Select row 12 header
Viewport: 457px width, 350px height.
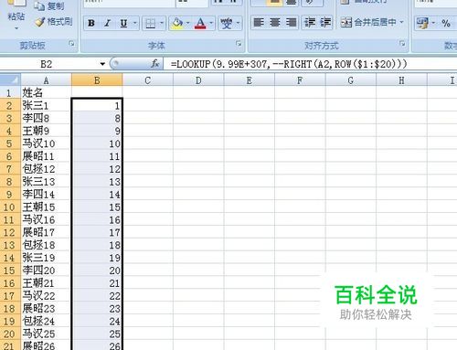click(x=9, y=232)
